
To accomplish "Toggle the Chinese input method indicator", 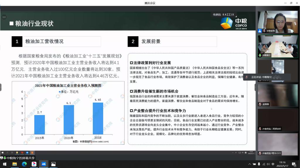I will 273,164.
